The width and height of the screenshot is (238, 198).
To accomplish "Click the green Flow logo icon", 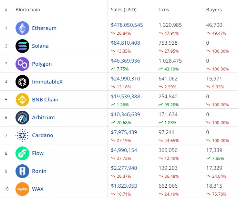I will [x=22, y=153].
